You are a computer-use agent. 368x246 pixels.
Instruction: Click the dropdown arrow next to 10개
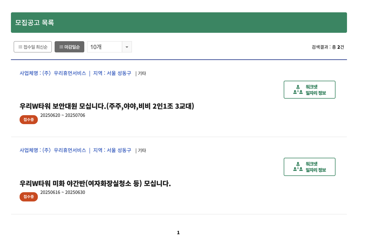click(x=127, y=47)
